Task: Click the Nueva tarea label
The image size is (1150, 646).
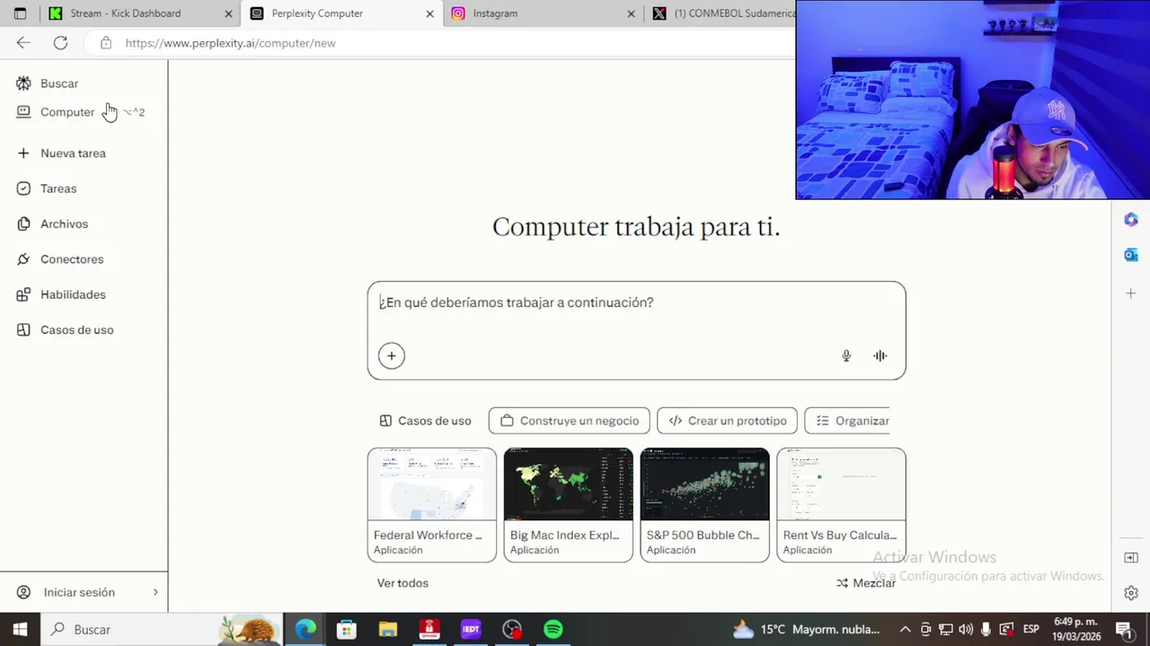Action: [73, 153]
